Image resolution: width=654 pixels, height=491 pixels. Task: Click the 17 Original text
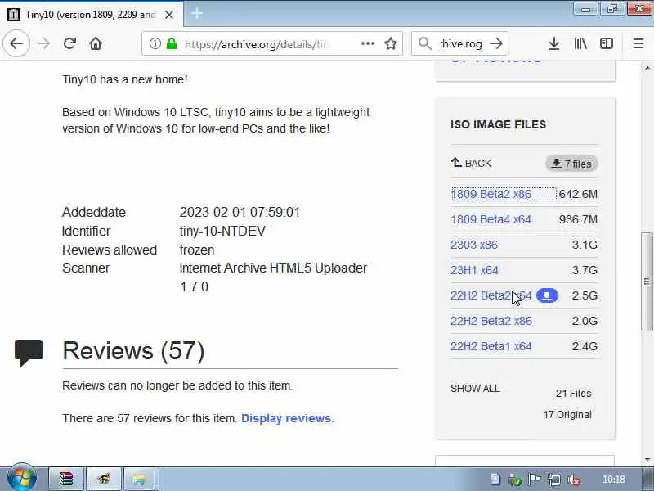tap(567, 415)
